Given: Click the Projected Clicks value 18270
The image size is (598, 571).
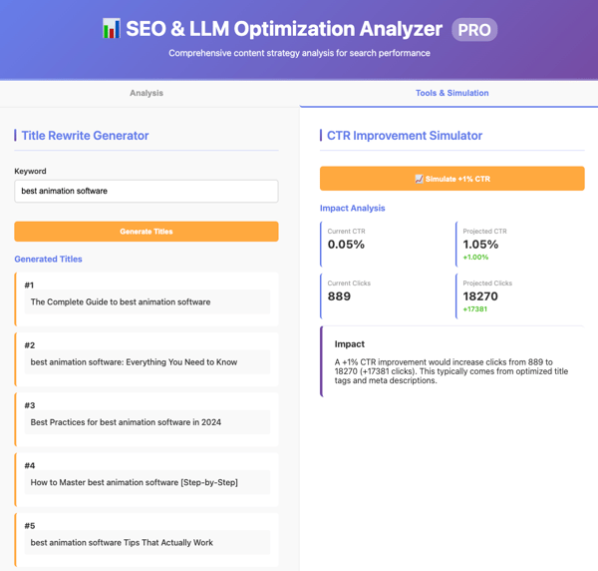Looking at the screenshot, I should (x=480, y=296).
